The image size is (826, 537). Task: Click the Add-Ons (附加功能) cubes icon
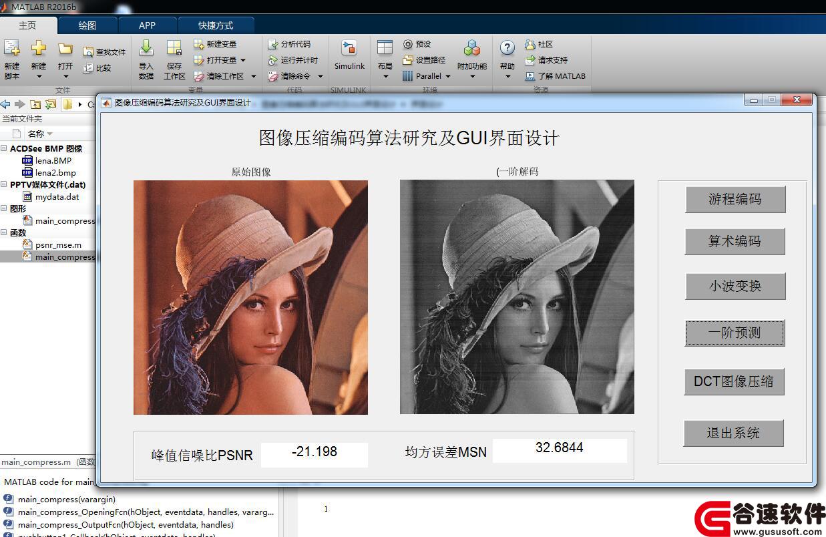[x=472, y=48]
